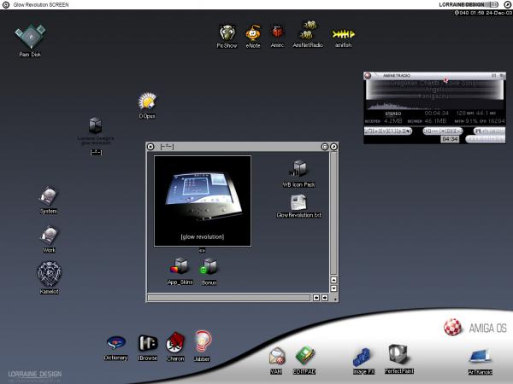Screen dimensions: 513x384
Task: Click the STEREO indicator in AmiNetRadio
Action: point(393,113)
